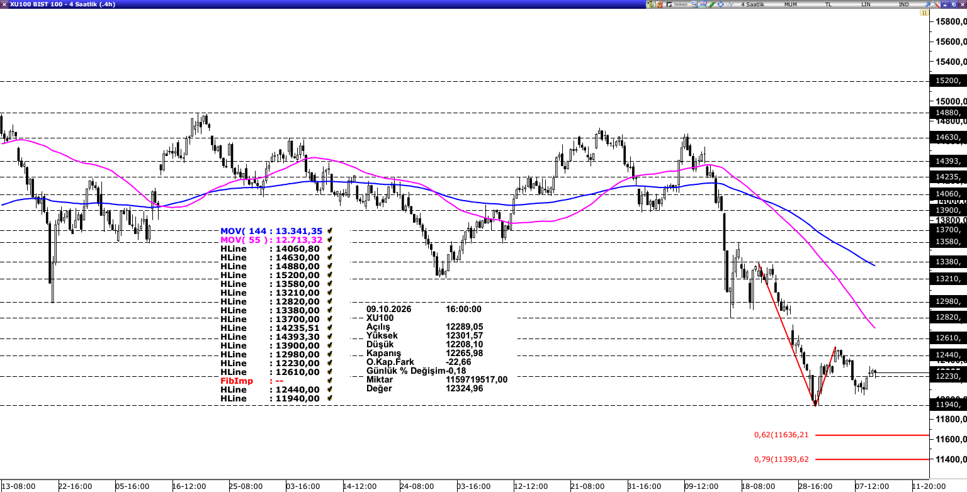Click the Forinvest logo in the toolbar
Viewport: 967px width, 492px height.
[x=677, y=4]
